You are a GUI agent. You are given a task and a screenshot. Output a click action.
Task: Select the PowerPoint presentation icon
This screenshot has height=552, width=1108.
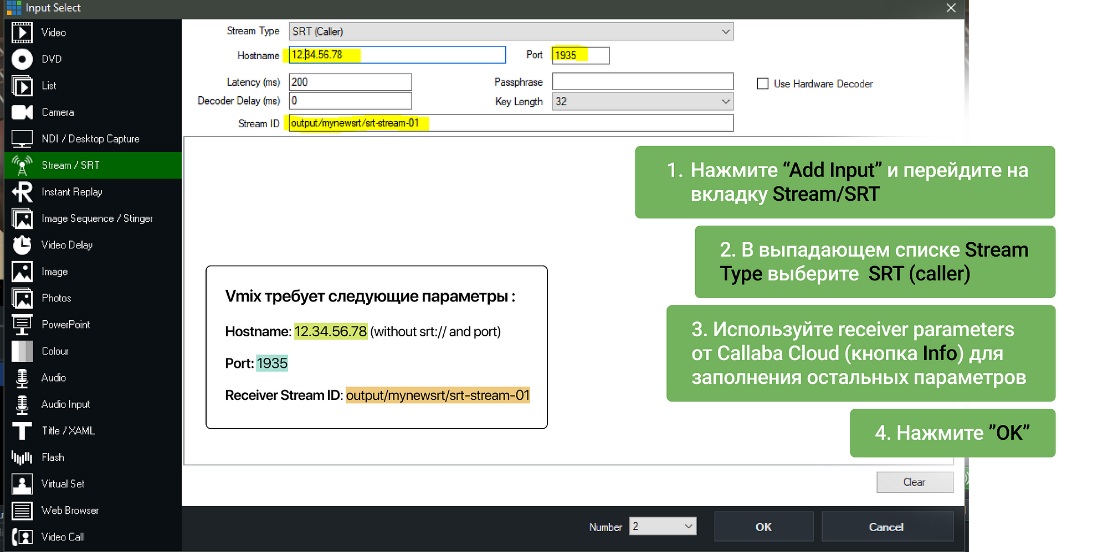(22, 325)
